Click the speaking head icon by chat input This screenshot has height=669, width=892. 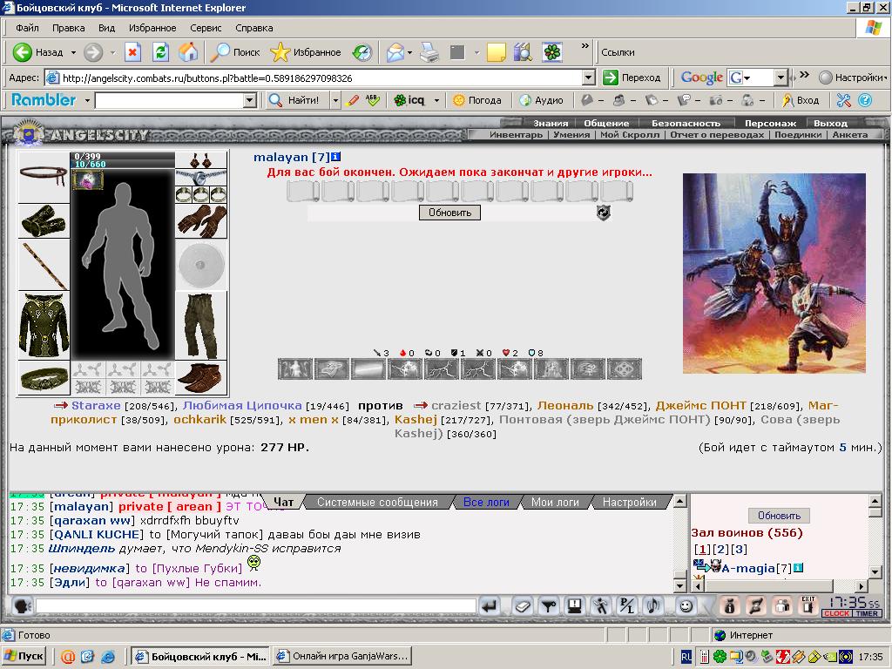click(22, 606)
